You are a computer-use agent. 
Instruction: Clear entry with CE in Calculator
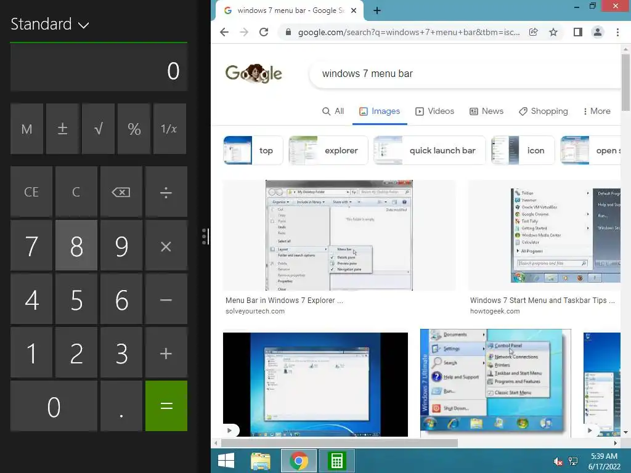click(x=31, y=192)
